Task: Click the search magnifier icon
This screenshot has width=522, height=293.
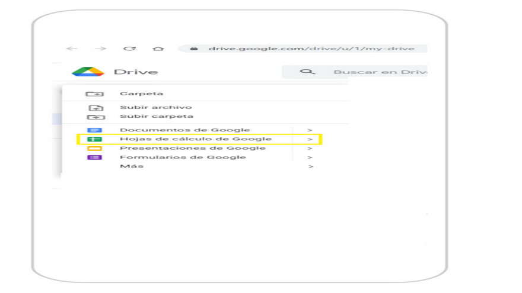Action: [x=307, y=72]
